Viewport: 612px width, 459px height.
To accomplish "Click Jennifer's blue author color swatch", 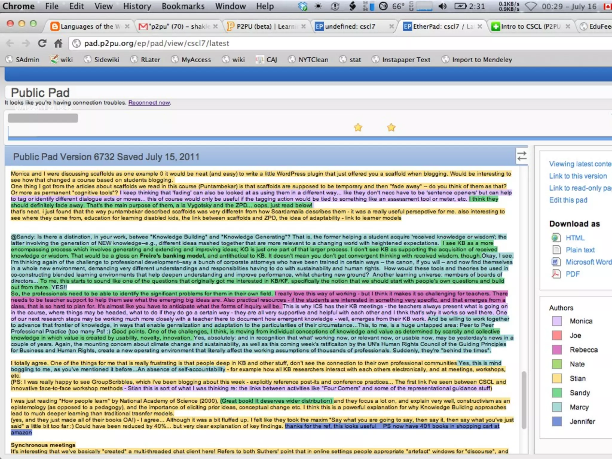I will [557, 421].
